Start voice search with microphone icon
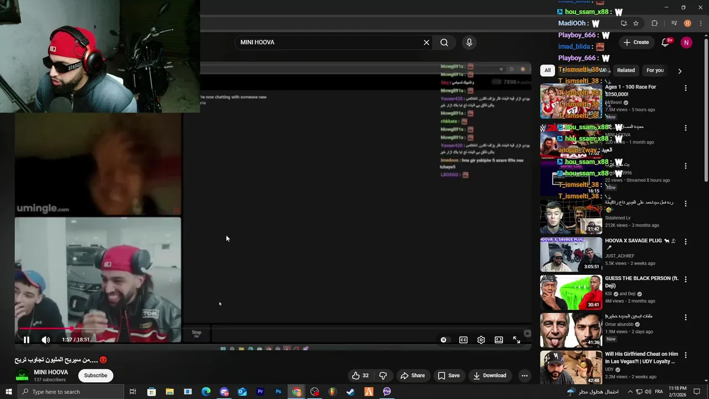The height and width of the screenshot is (399, 709). tap(469, 42)
